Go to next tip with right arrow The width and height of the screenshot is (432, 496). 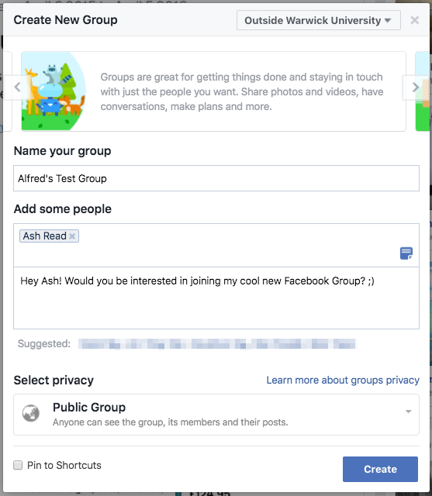pos(415,87)
